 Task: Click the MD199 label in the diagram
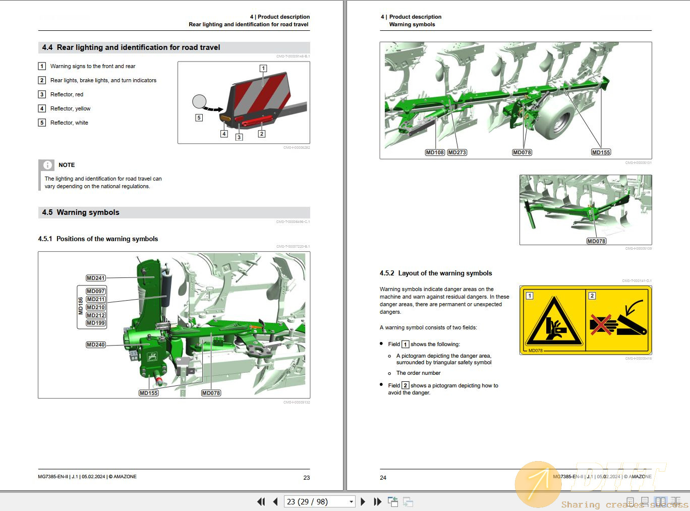(x=96, y=323)
